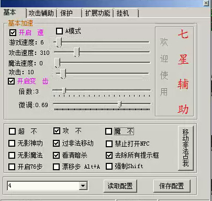Screen dimensions: 212x201
Task: Click the 攻击速度 slider thumb
Action: (x=76, y=52)
